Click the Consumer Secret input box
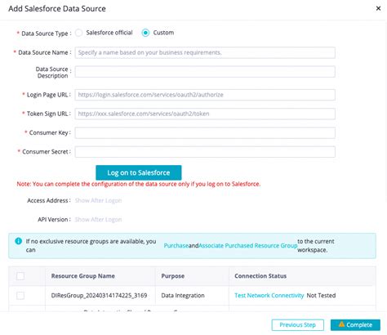The image size is (387, 335). tap(205, 152)
